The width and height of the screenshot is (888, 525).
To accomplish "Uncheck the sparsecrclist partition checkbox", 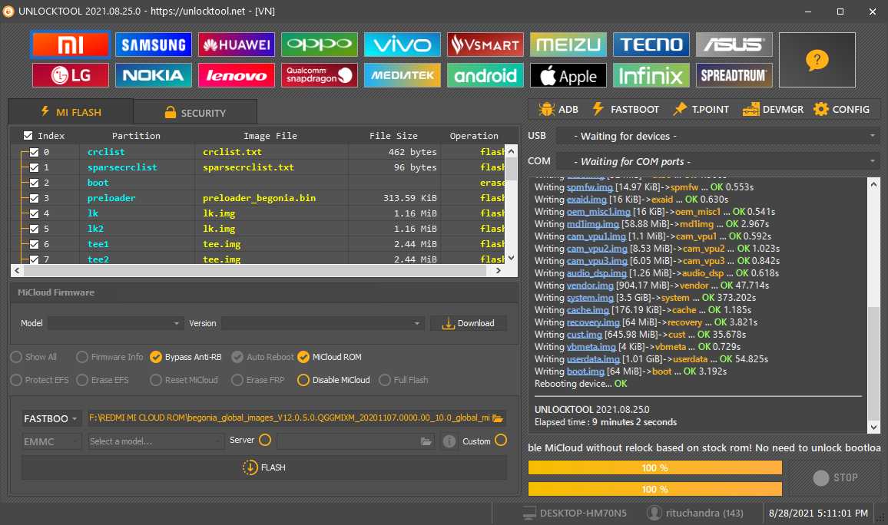I will coord(34,167).
